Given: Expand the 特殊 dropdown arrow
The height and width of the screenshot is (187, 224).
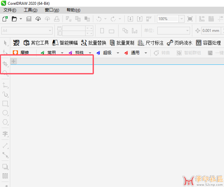Looking at the screenshot, I should tap(90, 53).
